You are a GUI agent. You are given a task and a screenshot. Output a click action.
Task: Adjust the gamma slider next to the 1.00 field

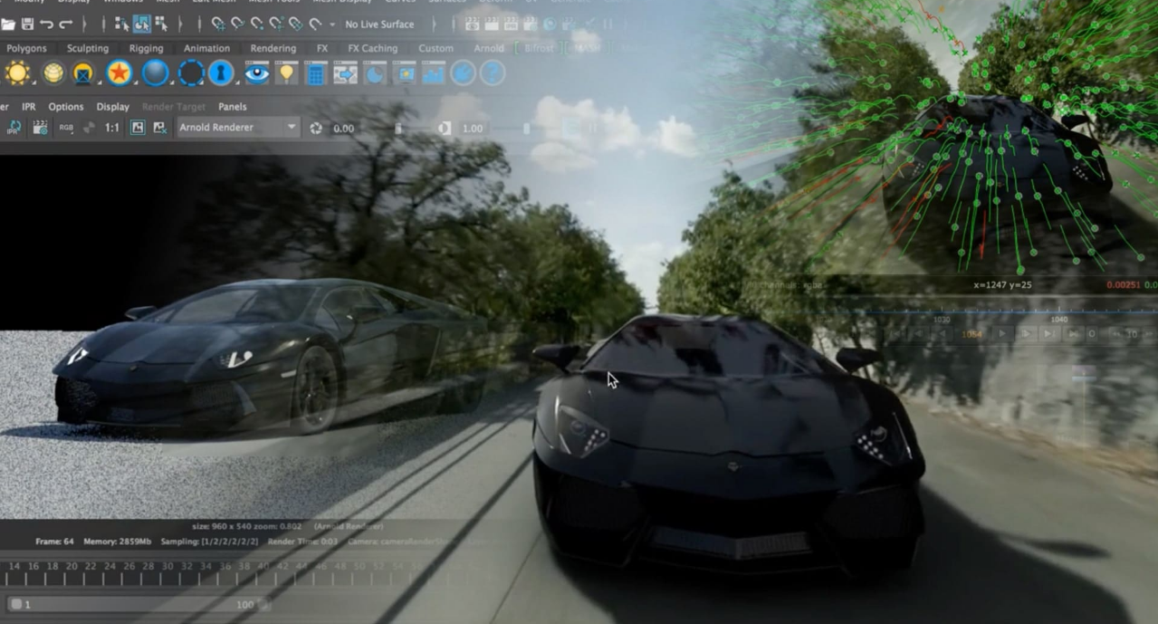pos(525,129)
